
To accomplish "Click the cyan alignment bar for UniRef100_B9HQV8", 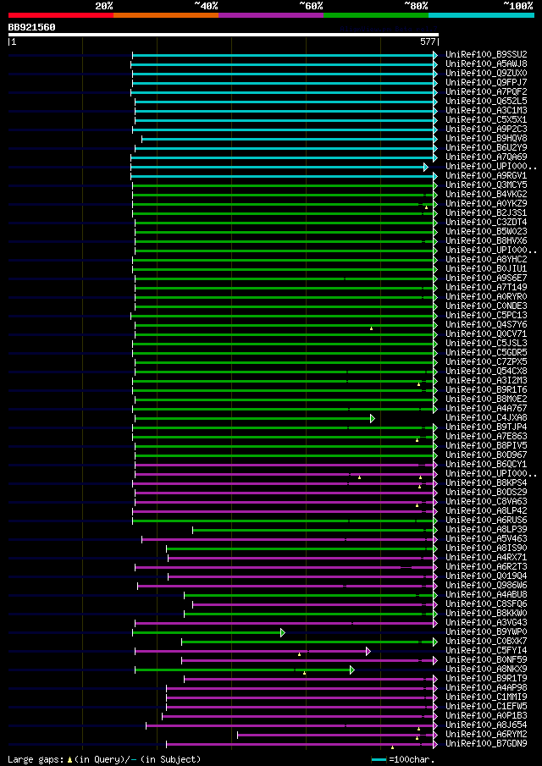I will 289,140.
